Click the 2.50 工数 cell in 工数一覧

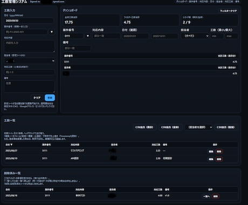[x=158, y=158]
